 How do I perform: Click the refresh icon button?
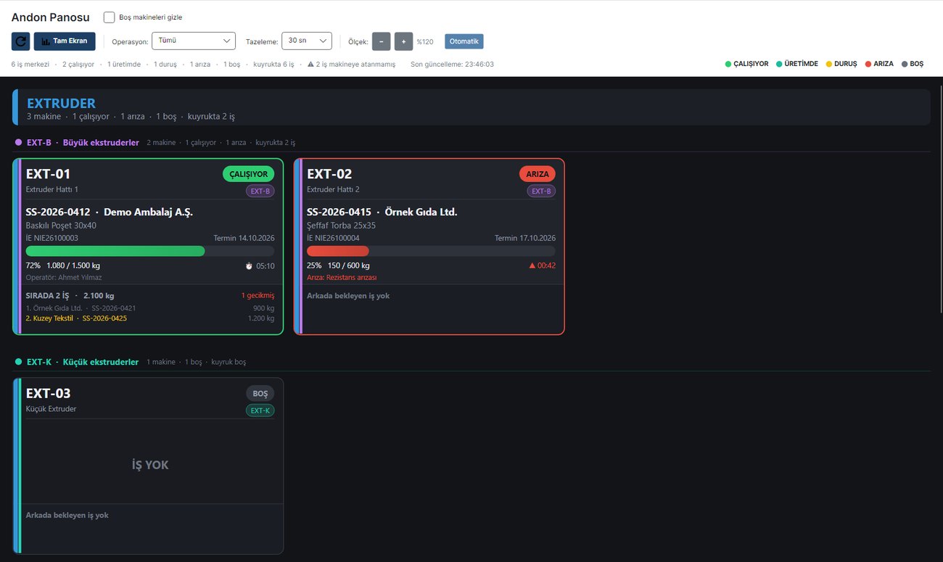[x=20, y=41]
